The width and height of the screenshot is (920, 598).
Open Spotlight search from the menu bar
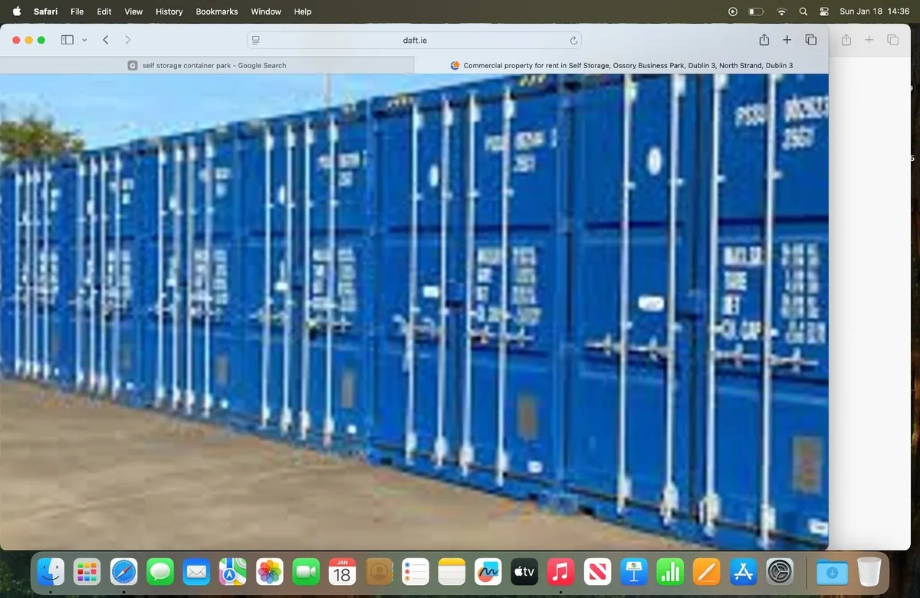803,11
